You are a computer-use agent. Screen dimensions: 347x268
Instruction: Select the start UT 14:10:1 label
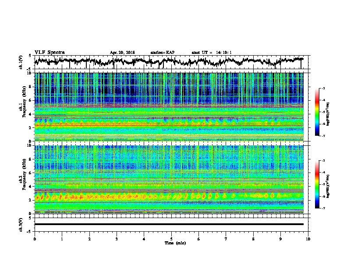212,53
